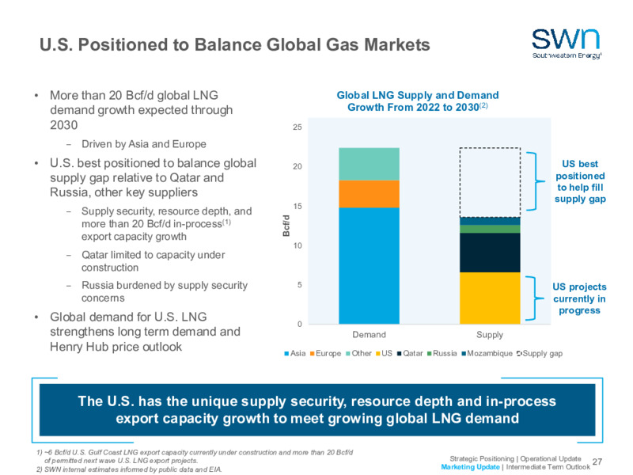
Task: Click the SWN Southwestern Energy logo
Action: tap(567, 44)
